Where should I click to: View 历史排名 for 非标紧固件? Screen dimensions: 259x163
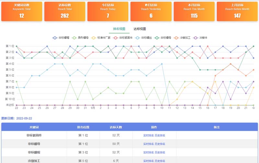pyautogui.click(x=160, y=135)
